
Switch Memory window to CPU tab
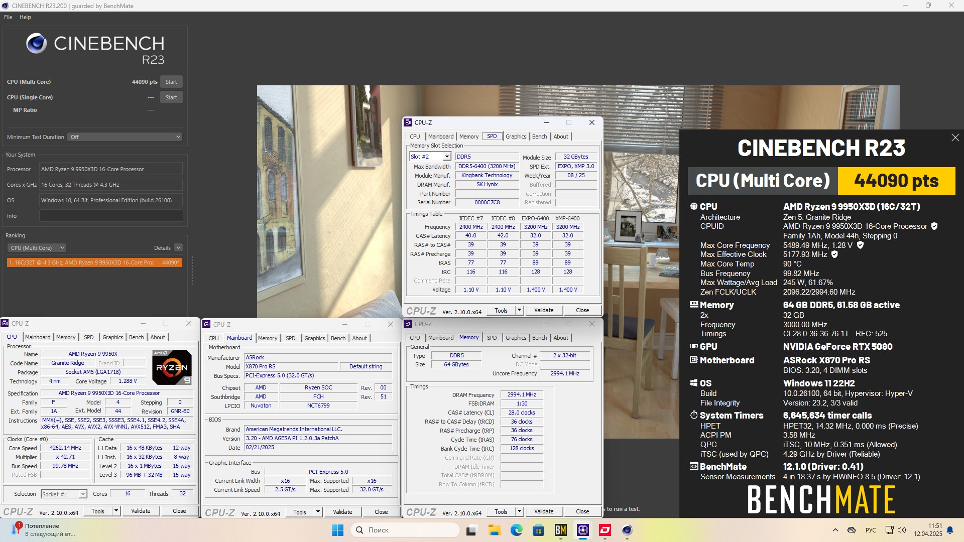pos(415,338)
